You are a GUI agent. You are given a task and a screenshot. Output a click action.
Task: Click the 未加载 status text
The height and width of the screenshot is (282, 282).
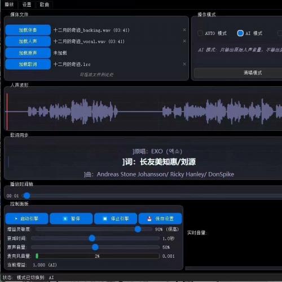coord(60,53)
